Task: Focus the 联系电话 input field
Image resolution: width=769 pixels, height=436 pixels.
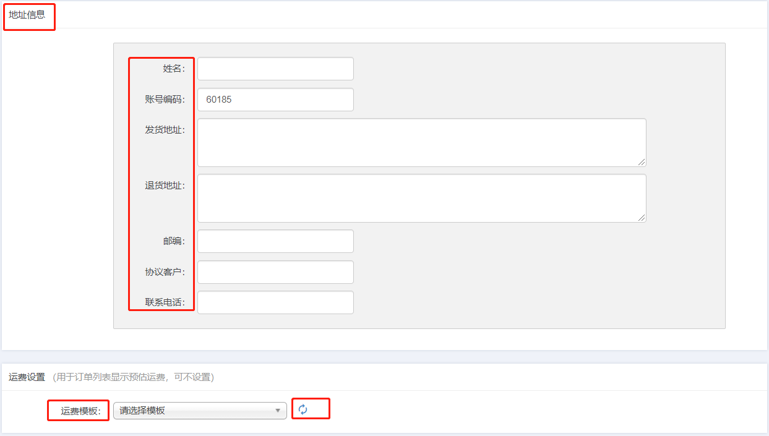Action: [275, 302]
